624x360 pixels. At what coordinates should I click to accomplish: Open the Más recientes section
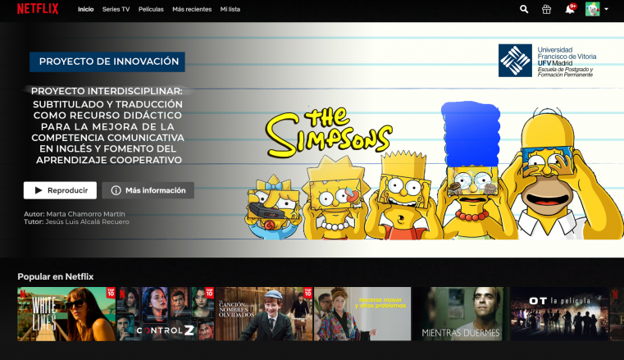pos(192,9)
